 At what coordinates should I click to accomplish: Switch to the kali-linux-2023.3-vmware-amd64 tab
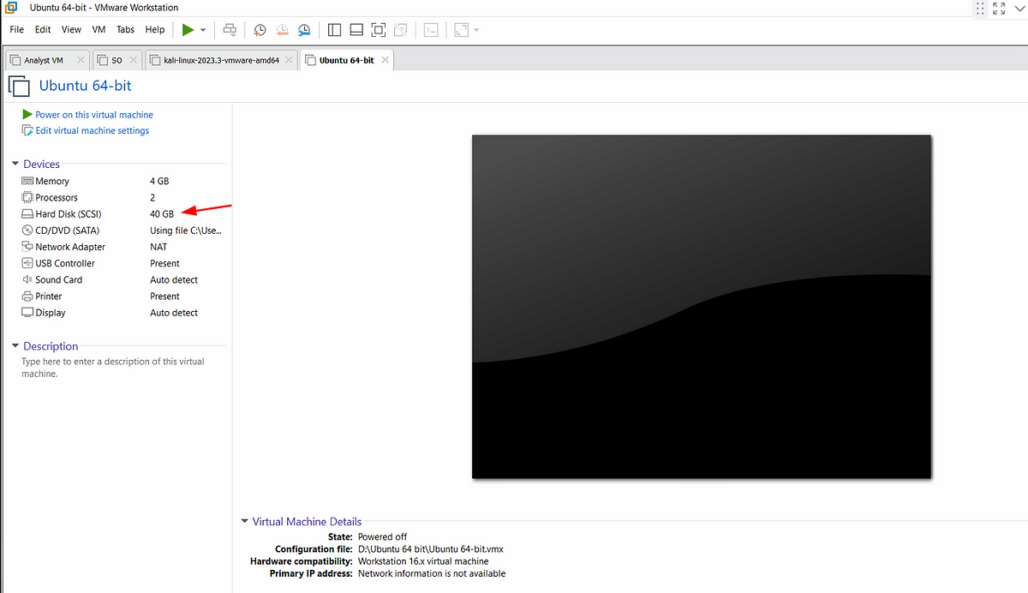[x=221, y=60]
